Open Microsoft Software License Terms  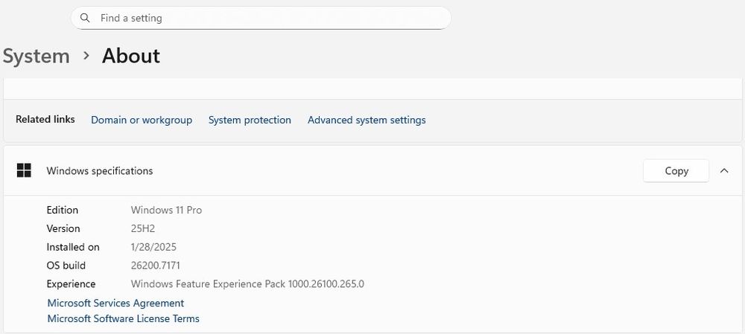pos(123,318)
